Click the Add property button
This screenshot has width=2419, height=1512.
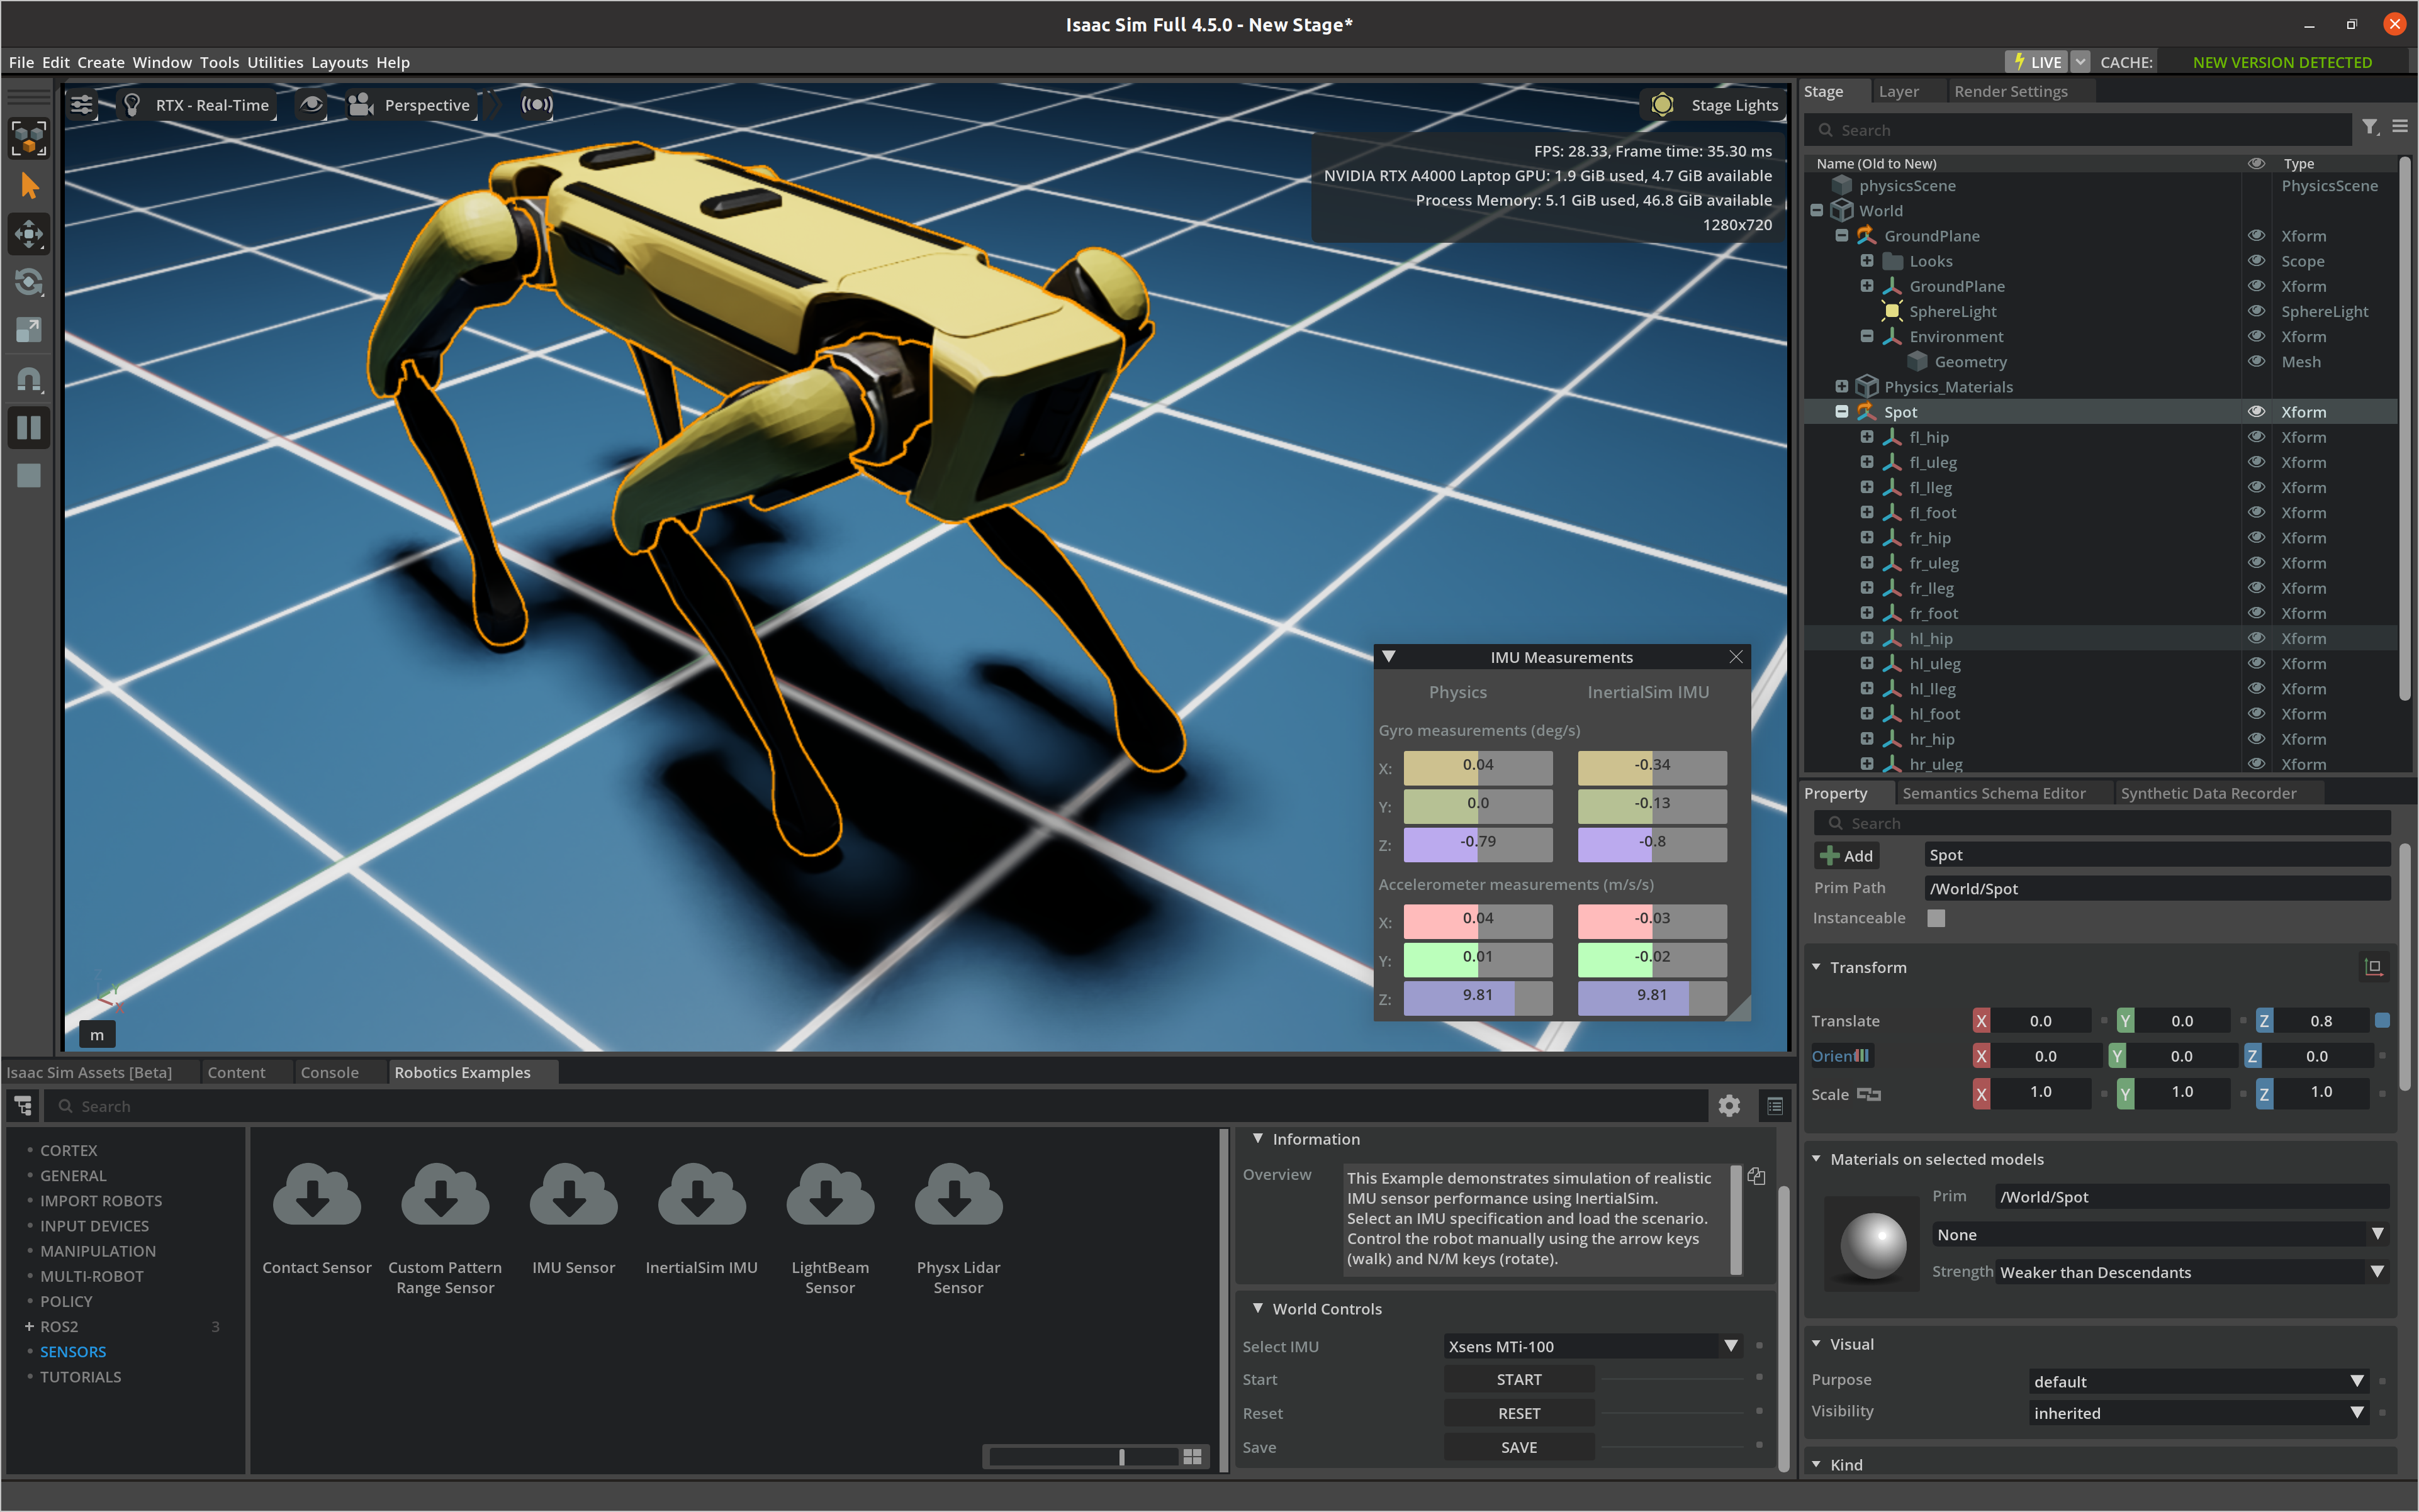tap(1847, 856)
